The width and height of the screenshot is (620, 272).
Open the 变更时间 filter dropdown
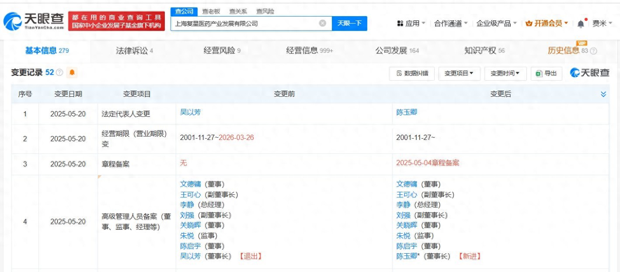505,74
